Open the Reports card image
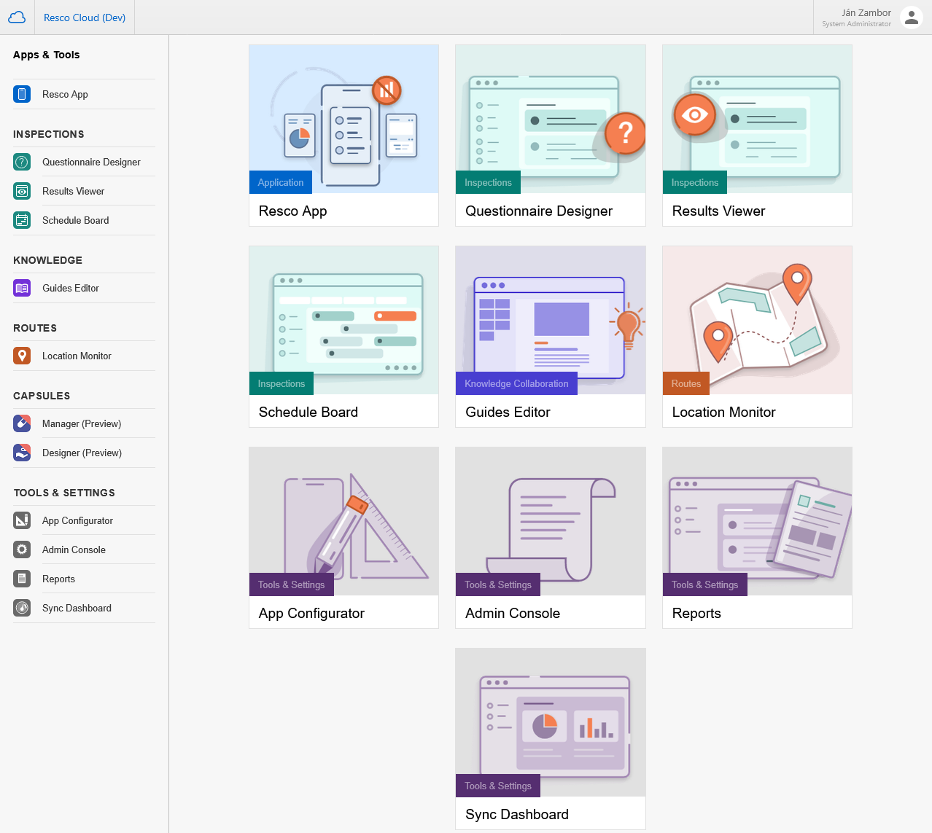 tap(757, 521)
